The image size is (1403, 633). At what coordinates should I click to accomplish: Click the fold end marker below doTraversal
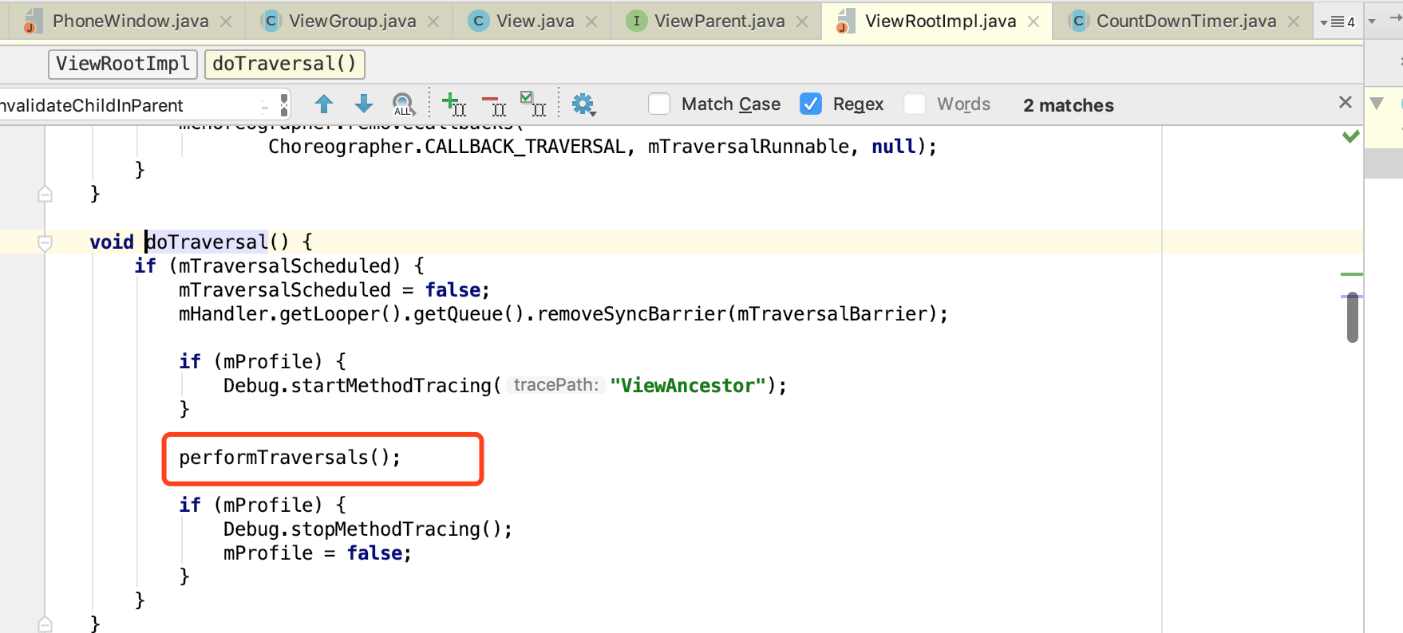45,624
